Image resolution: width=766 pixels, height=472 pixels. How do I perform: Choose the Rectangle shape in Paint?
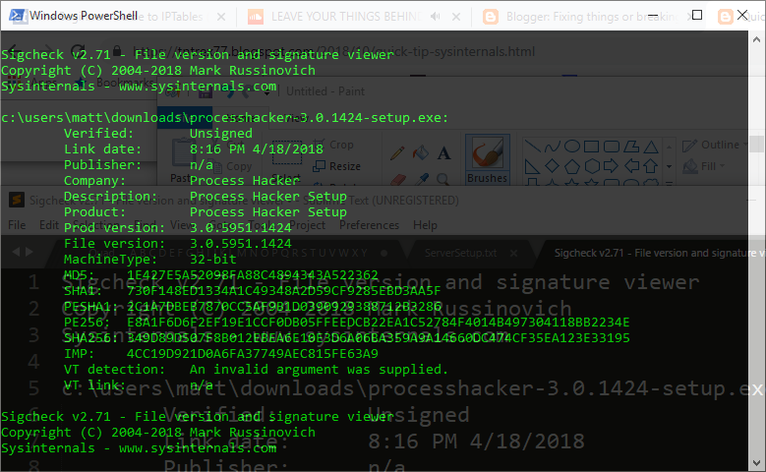tap(592, 147)
